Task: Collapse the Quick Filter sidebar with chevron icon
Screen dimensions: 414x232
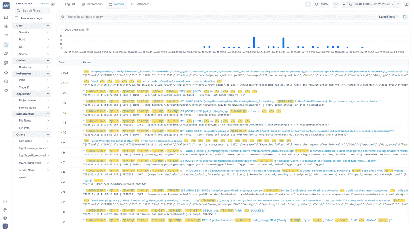Action: tap(53, 4)
